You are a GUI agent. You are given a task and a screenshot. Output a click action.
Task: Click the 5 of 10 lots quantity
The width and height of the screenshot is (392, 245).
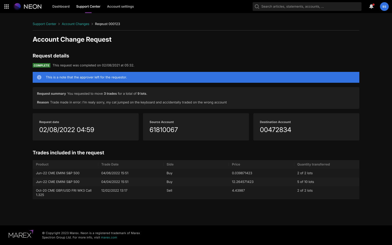point(306,182)
